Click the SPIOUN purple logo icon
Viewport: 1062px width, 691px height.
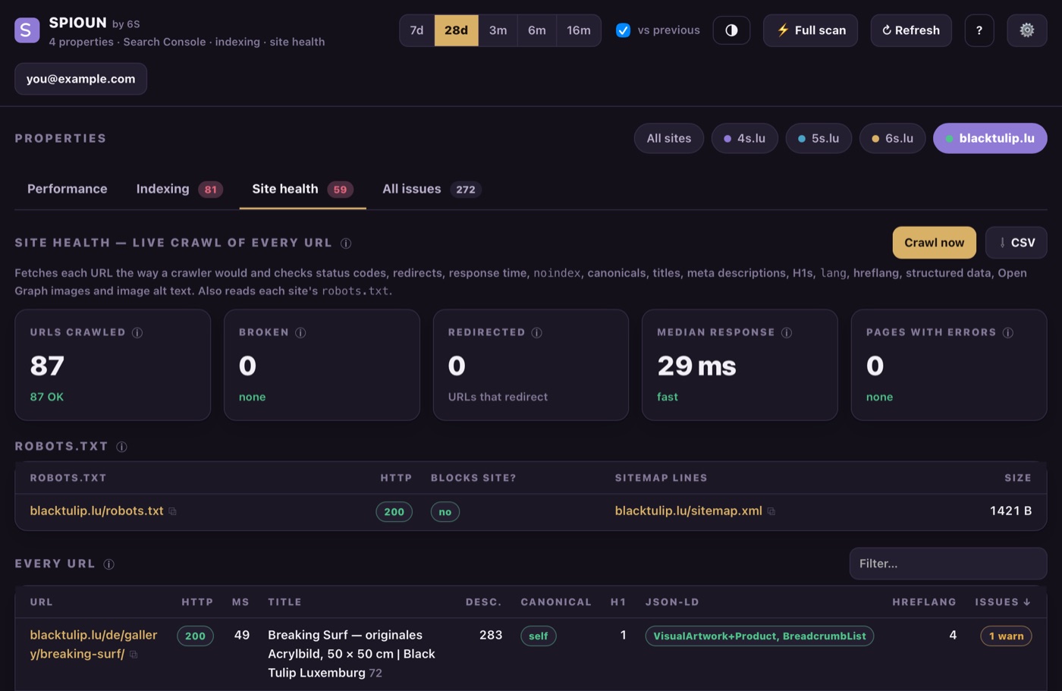tap(27, 30)
